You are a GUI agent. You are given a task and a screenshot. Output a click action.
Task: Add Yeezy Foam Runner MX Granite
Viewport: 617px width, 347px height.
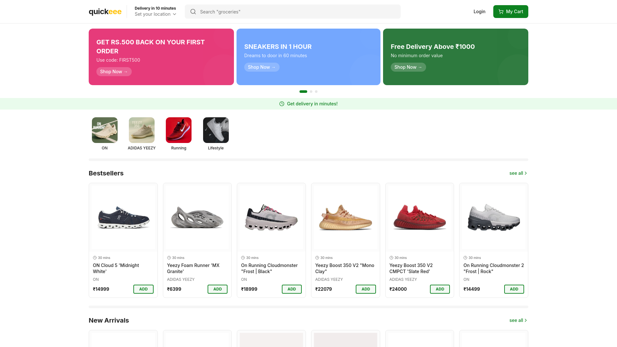coord(217,289)
